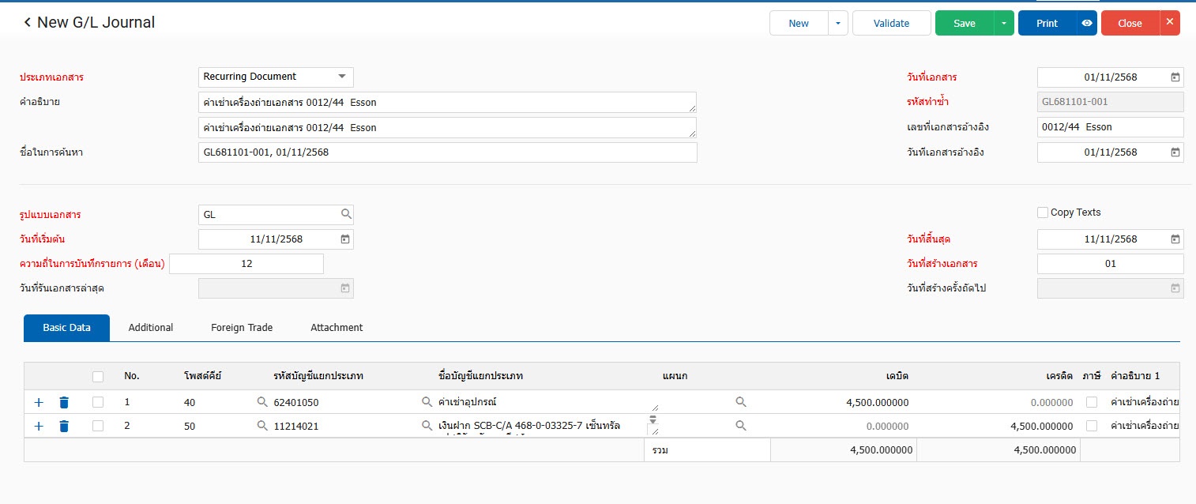Search account code for row 1 (62401050)
Viewport: 1196px width, 504px height.
pos(263,403)
